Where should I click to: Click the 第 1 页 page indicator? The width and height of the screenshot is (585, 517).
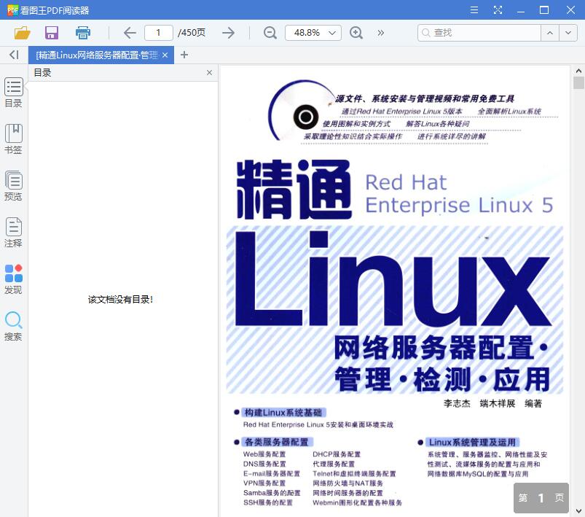(541, 497)
